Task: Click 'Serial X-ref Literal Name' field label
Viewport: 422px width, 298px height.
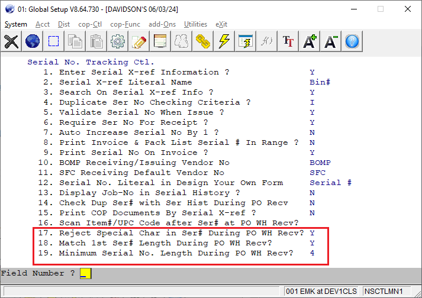Action: (x=125, y=82)
